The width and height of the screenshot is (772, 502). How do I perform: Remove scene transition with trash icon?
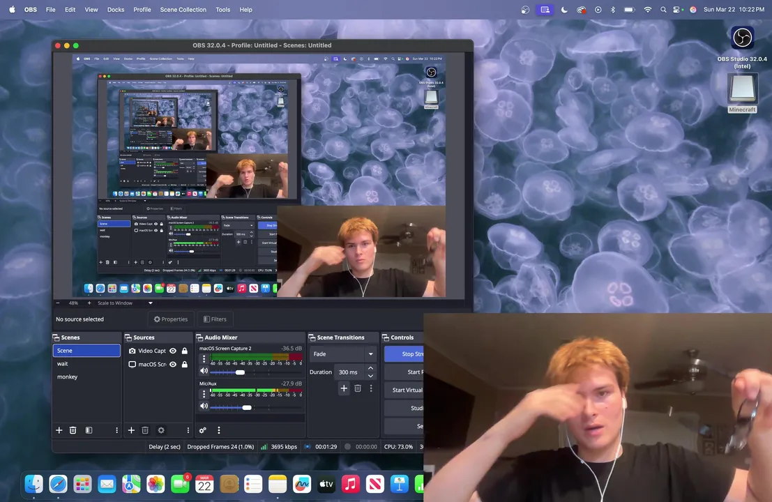[358, 388]
